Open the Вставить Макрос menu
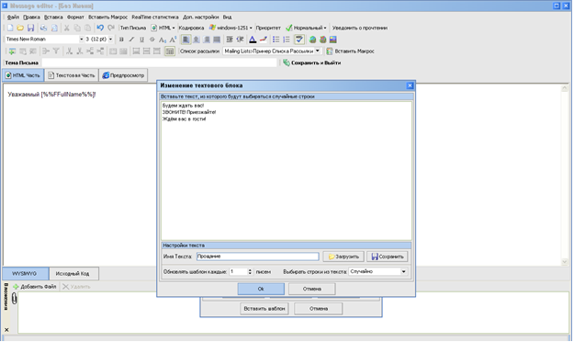The width and height of the screenshot is (574, 342). point(108,17)
